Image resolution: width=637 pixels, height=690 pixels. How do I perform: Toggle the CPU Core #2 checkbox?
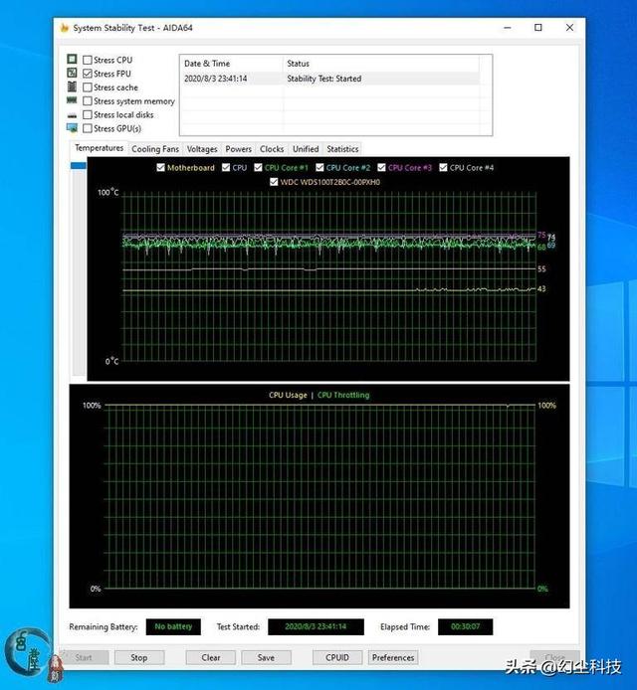pyautogui.click(x=319, y=167)
